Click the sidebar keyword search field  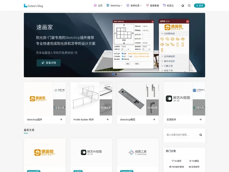183,135
